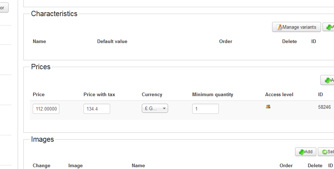This screenshot has width=334, height=169.
Task: Click the Manage variants button
Action: pyautogui.click(x=296, y=27)
